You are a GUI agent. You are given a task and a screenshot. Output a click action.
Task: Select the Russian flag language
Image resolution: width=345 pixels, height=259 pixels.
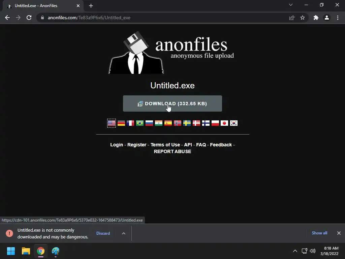click(149, 123)
